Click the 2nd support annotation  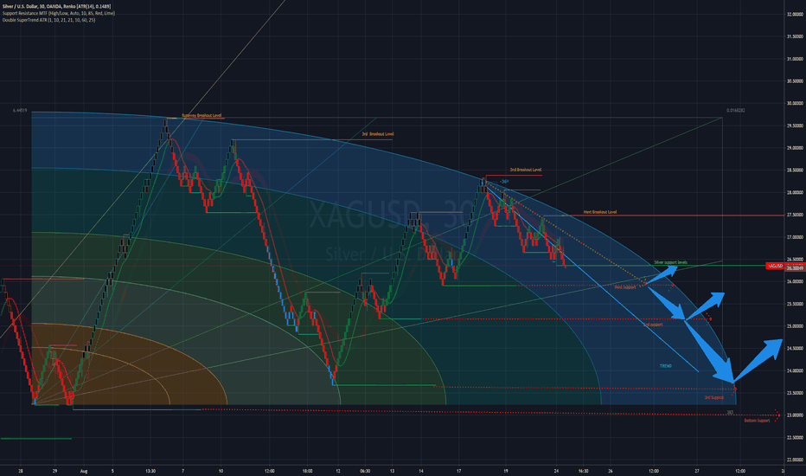(x=653, y=325)
